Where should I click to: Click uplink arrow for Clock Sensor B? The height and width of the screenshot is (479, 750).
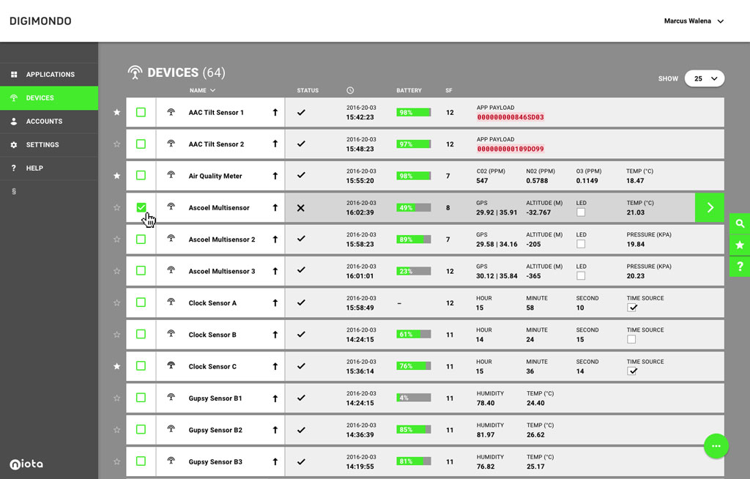[x=275, y=335]
